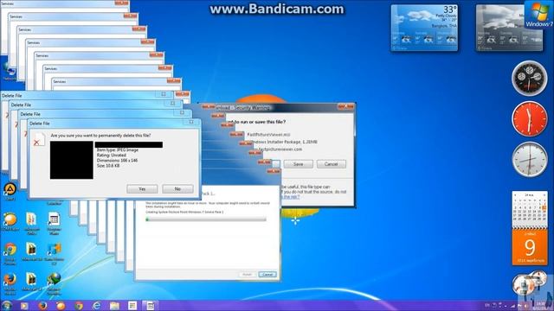Select the Sweet Home 3D desktop shortcut
The image size is (554, 311).
point(54,253)
